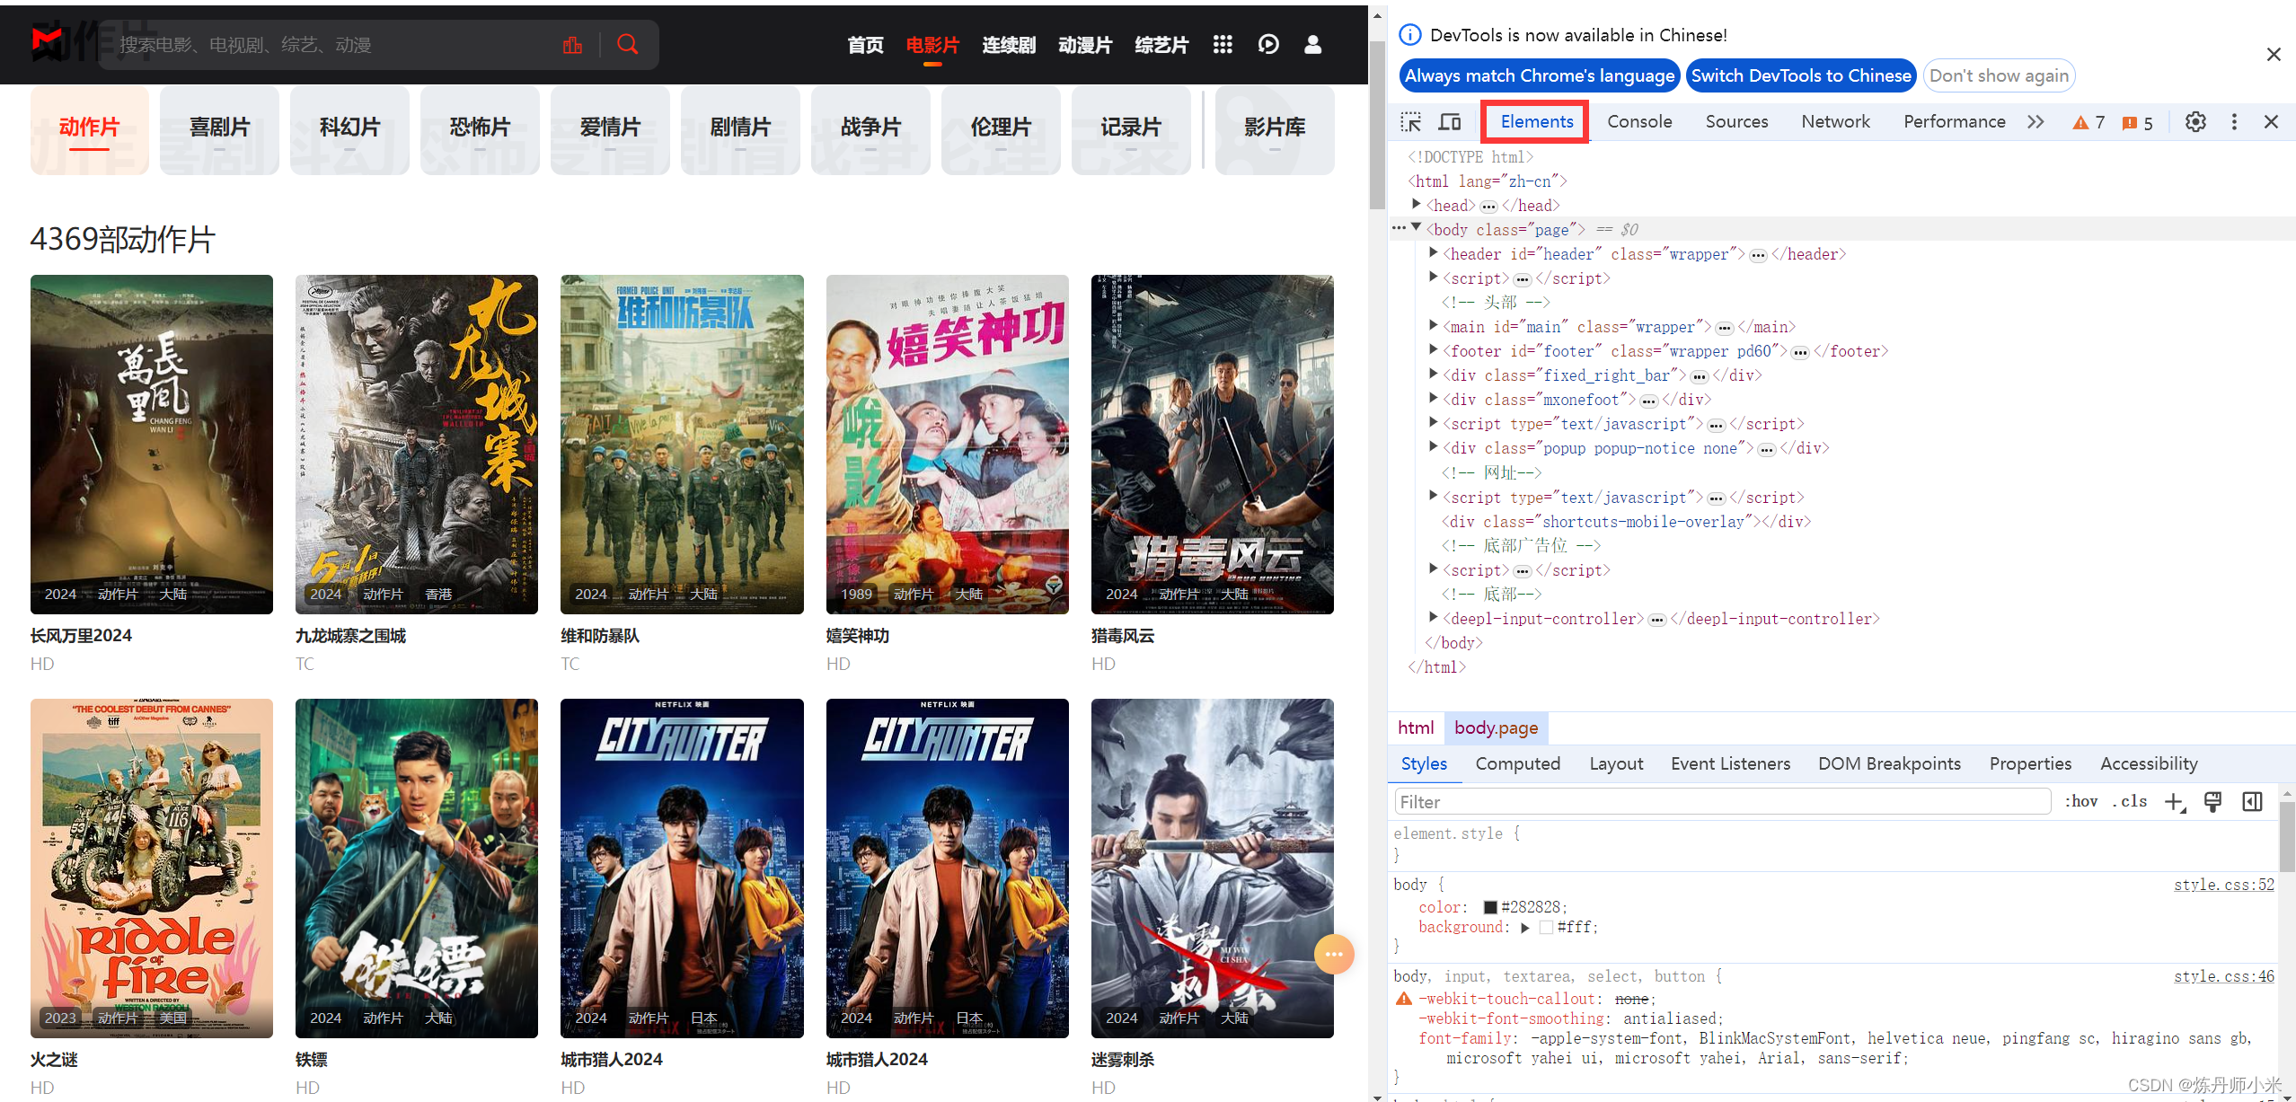The image size is (2296, 1102).
Task: Click the device toggle icon in DevTools
Action: pyautogui.click(x=1451, y=121)
